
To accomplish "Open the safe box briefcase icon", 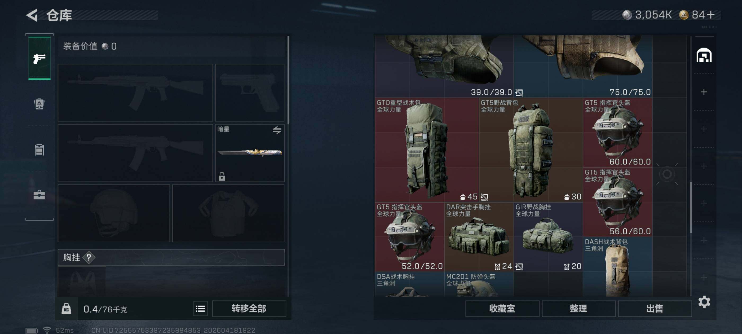I will (39, 195).
